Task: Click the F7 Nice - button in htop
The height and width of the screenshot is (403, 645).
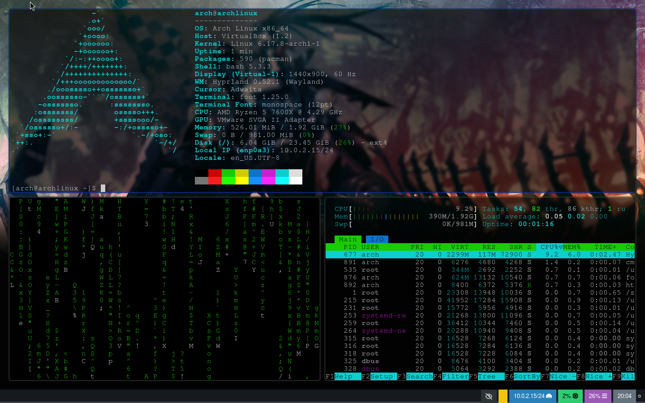Action: (558, 377)
